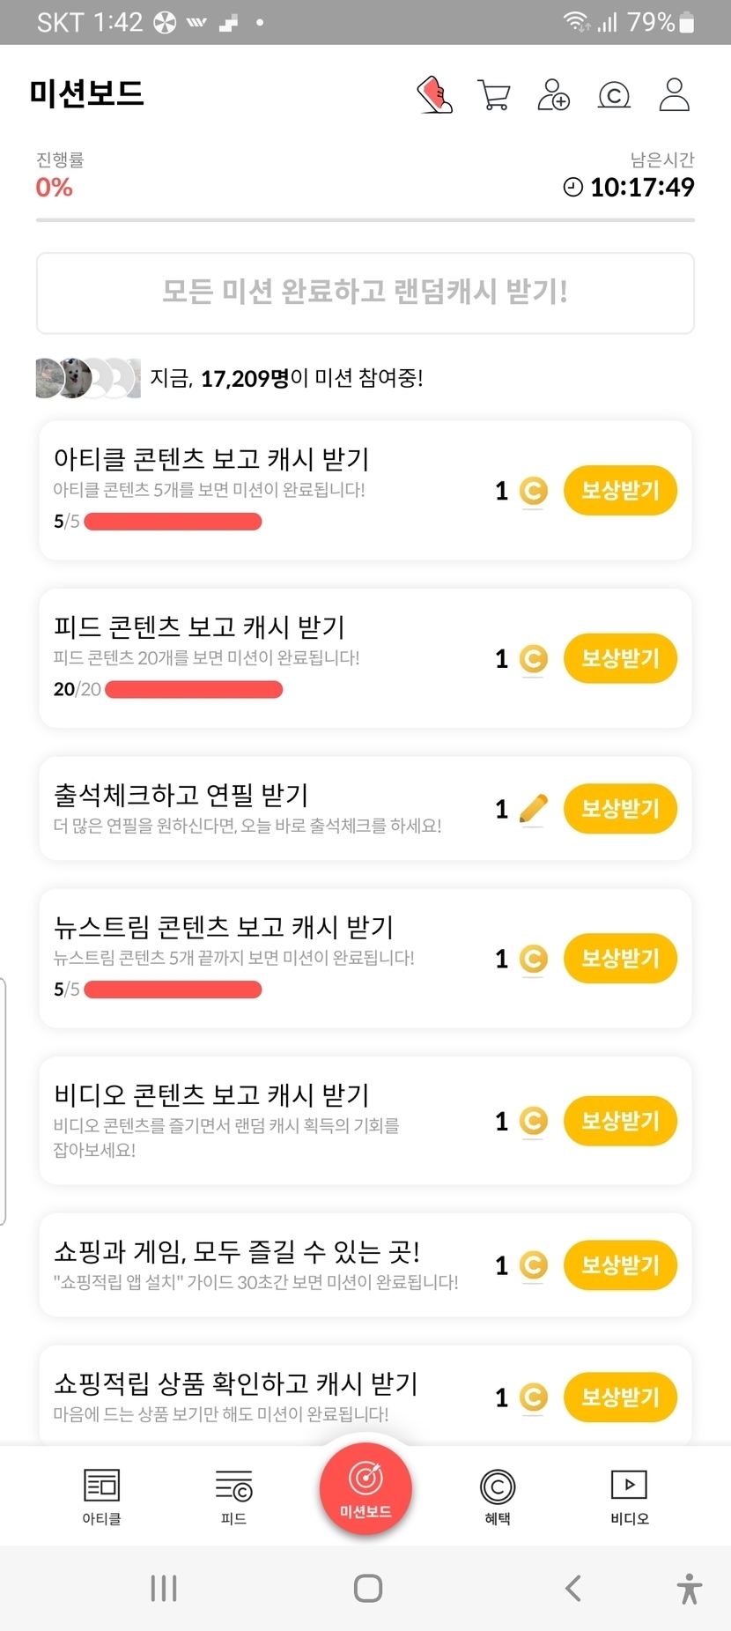
Task: Open Android recent apps button
Action: pos(164,1588)
